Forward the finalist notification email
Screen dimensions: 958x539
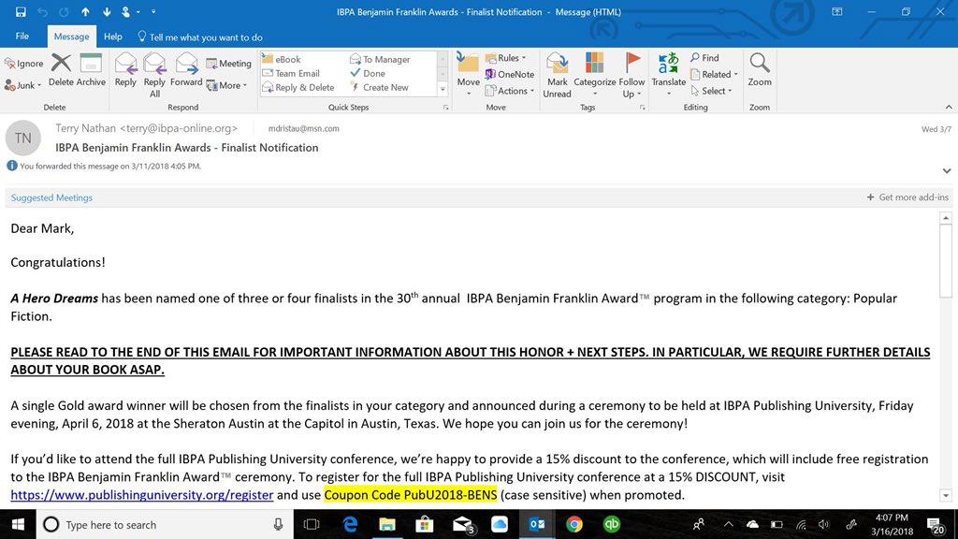(x=186, y=70)
